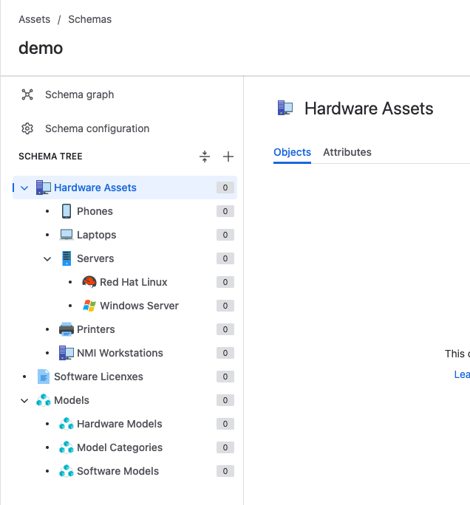Viewport: 470px width, 505px height.
Task: Click the Schema graph icon
Action: pos(27,95)
